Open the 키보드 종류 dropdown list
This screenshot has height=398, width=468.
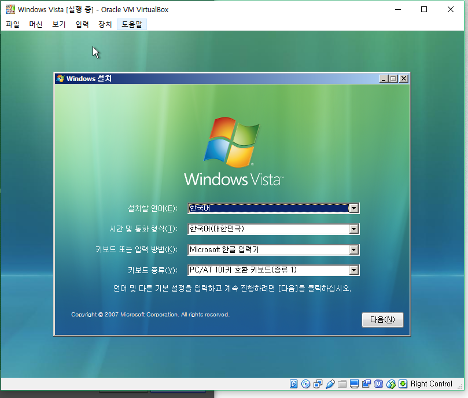(x=353, y=270)
